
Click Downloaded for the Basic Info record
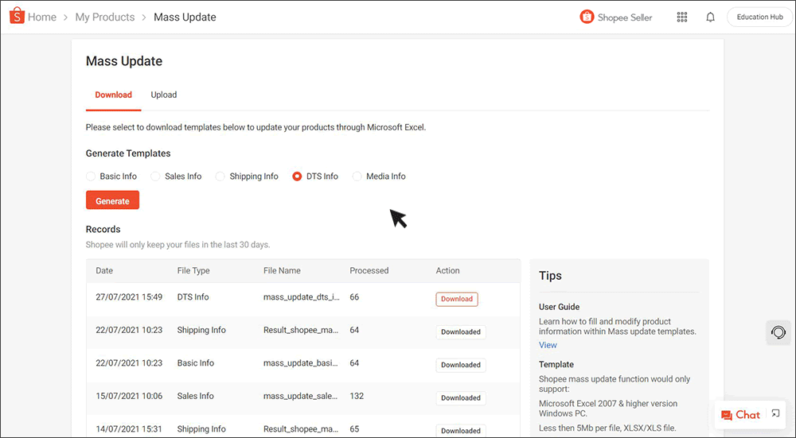click(460, 365)
